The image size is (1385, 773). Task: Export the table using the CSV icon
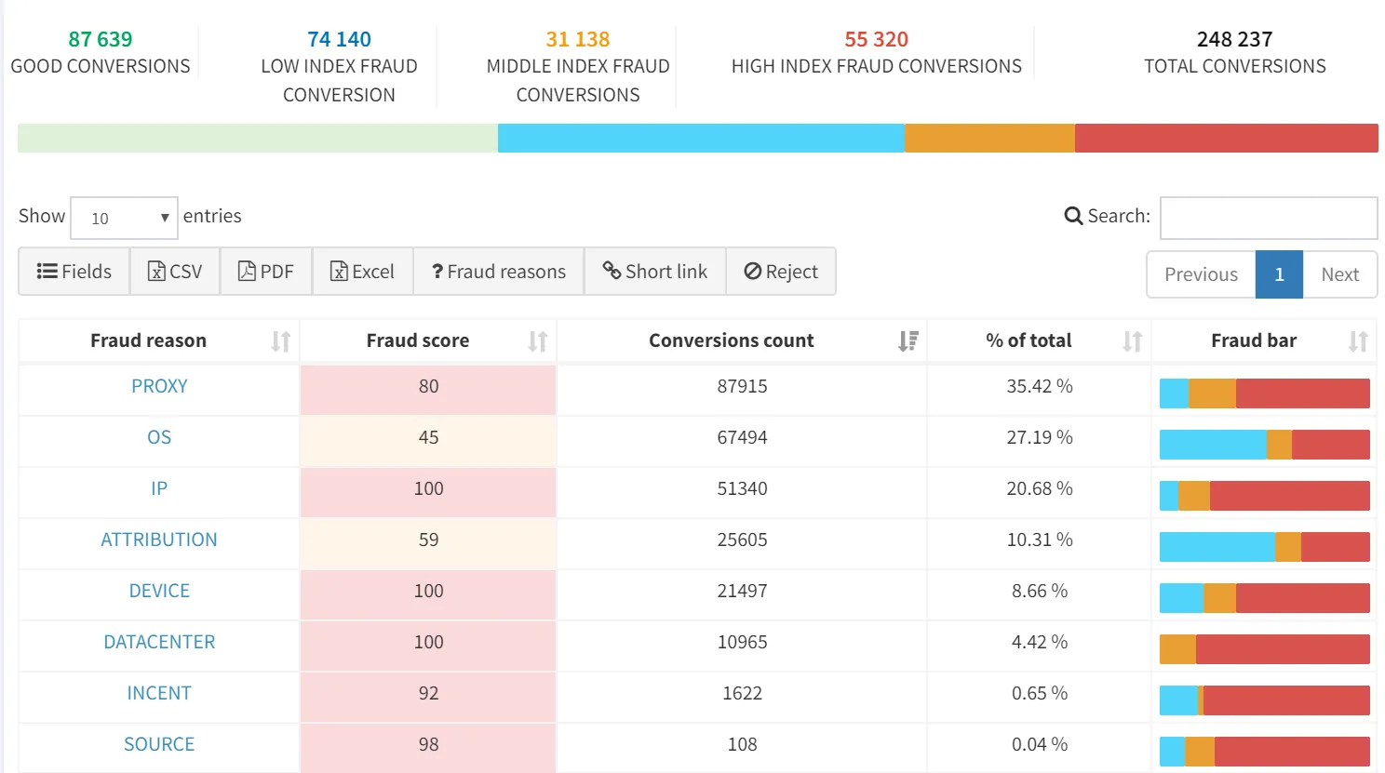pyautogui.click(x=155, y=271)
